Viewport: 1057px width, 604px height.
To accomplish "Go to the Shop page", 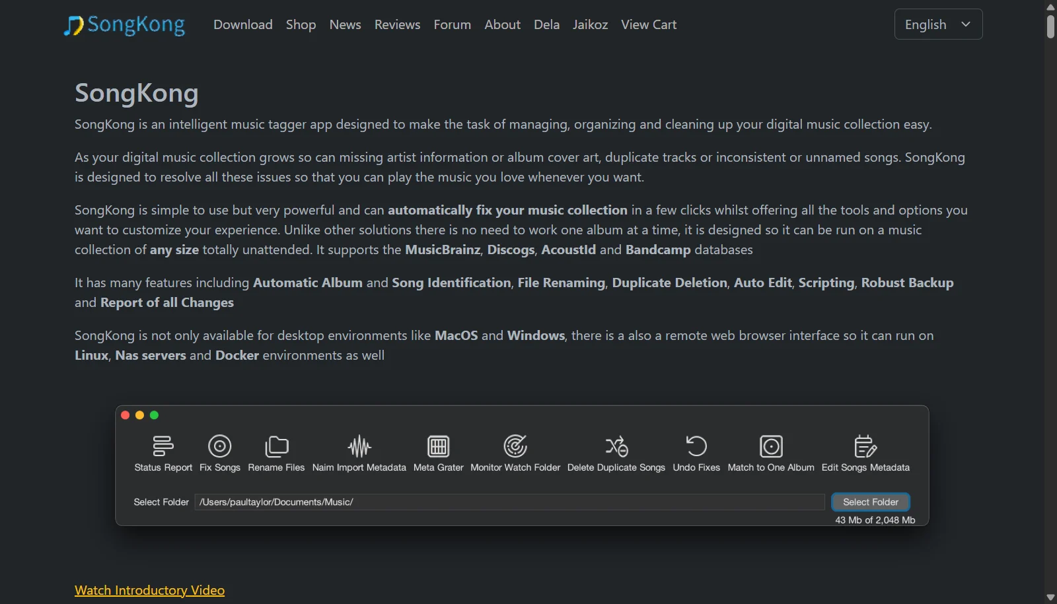I will (301, 24).
